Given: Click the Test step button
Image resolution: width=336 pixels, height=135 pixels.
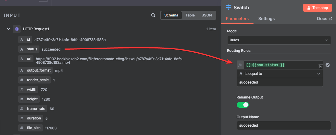Looking at the screenshot, I should pyautogui.click(x=317, y=8).
